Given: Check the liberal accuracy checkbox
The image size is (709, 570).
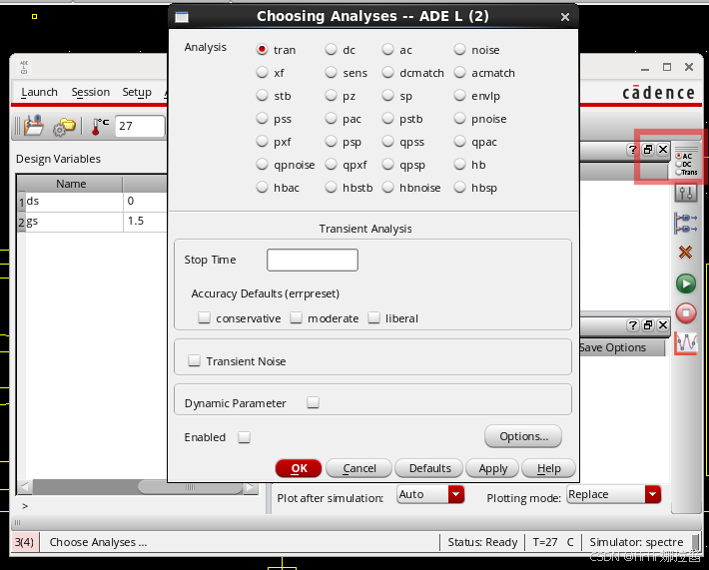Looking at the screenshot, I should tap(373, 317).
